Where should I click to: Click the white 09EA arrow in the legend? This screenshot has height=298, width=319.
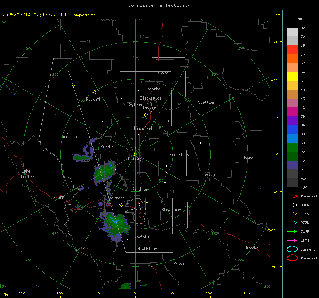tap(292, 205)
